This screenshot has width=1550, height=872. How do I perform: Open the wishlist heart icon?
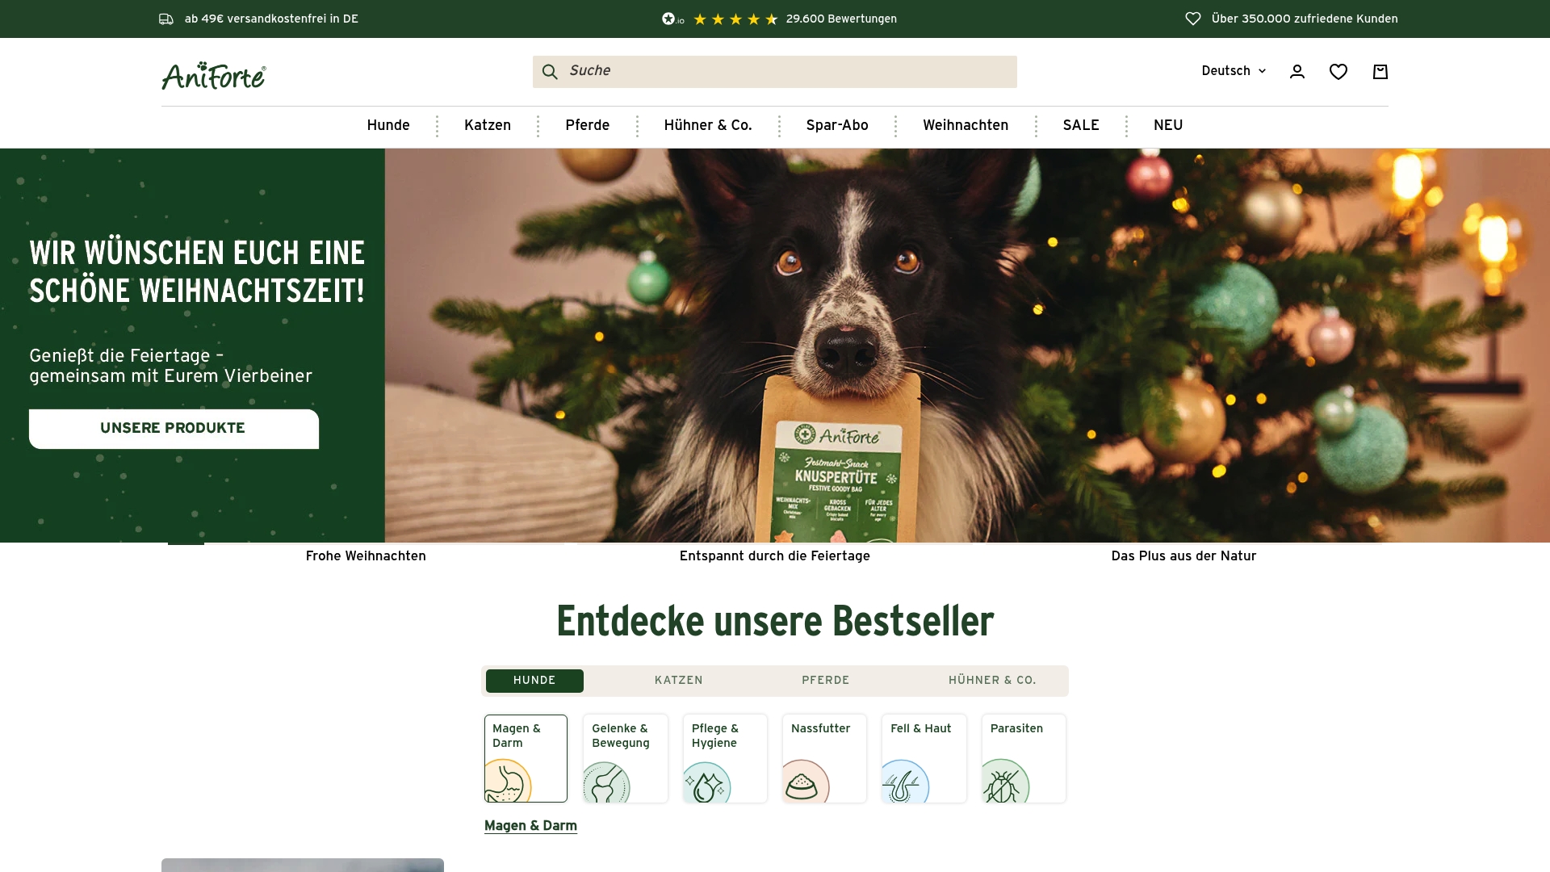1338,71
